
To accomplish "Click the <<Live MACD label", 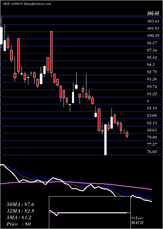I will (x=137, y=220).
